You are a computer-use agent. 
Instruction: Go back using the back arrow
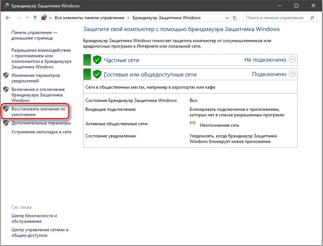coord(8,18)
